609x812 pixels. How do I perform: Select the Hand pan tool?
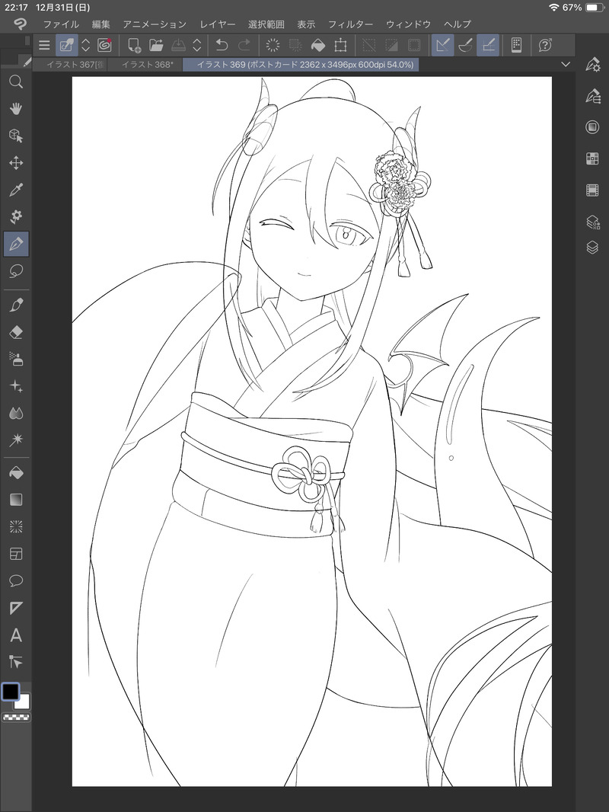coord(16,109)
